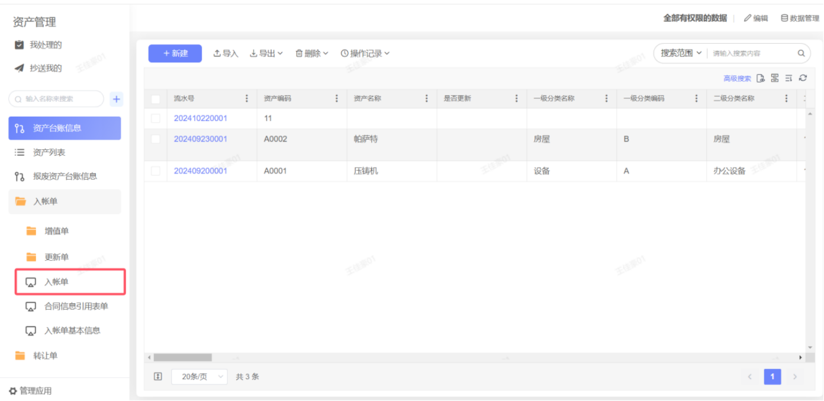This screenshot has height=401, width=824.
Task: Click the blue 新建 button
Action: 175,53
